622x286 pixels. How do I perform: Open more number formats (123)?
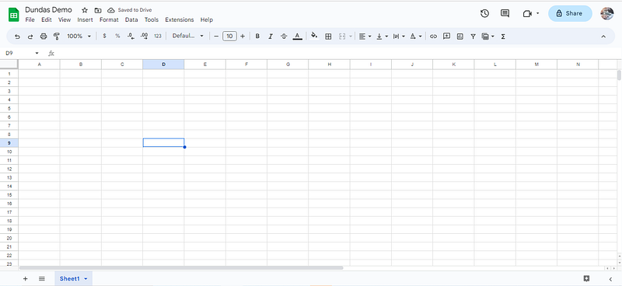pyautogui.click(x=158, y=36)
